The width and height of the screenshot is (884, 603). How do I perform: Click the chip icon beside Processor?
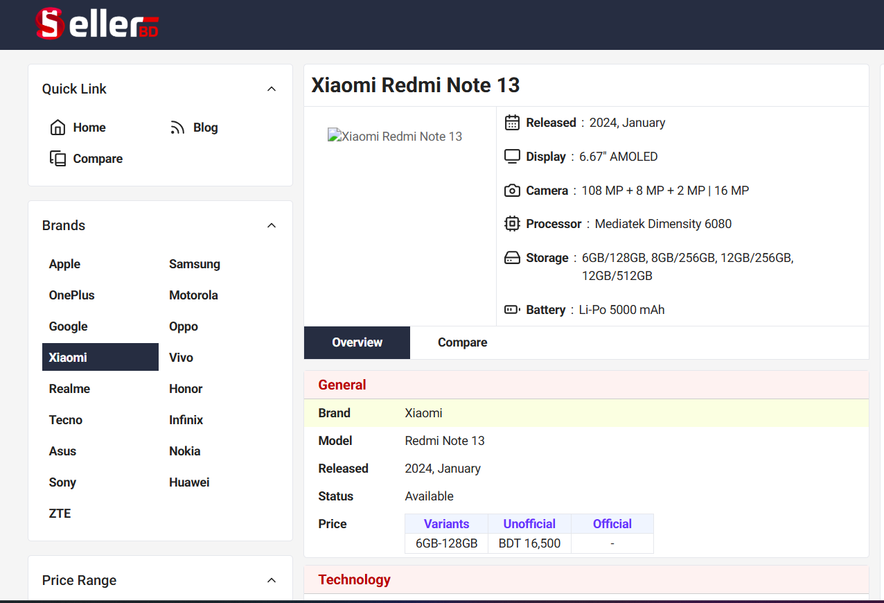(512, 224)
